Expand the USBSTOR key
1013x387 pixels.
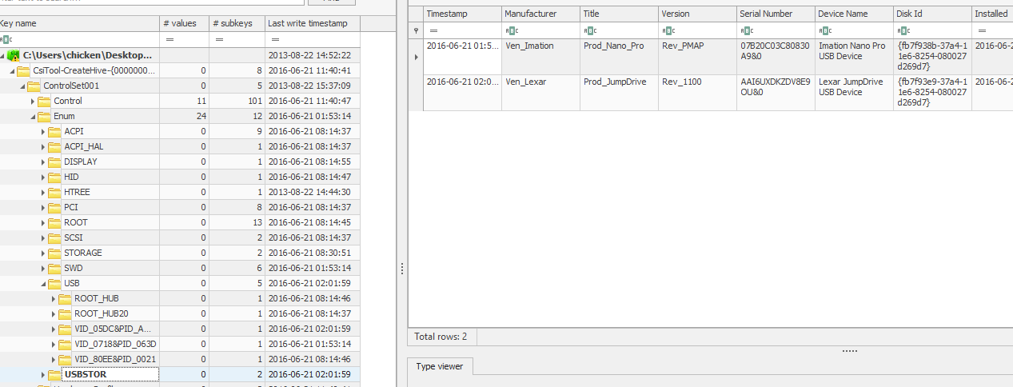tap(43, 375)
